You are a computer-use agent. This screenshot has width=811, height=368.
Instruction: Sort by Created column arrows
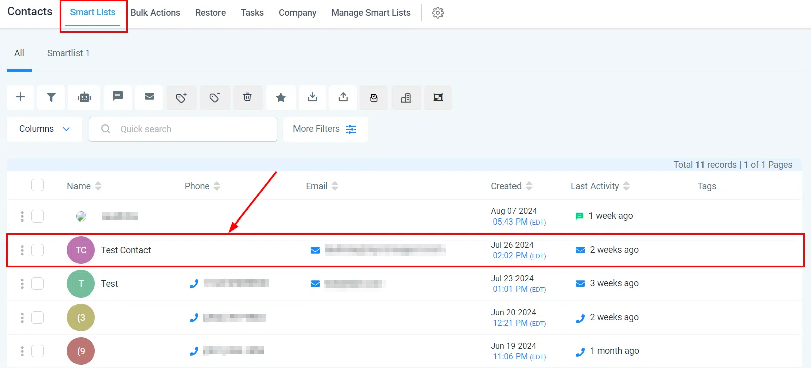point(529,186)
